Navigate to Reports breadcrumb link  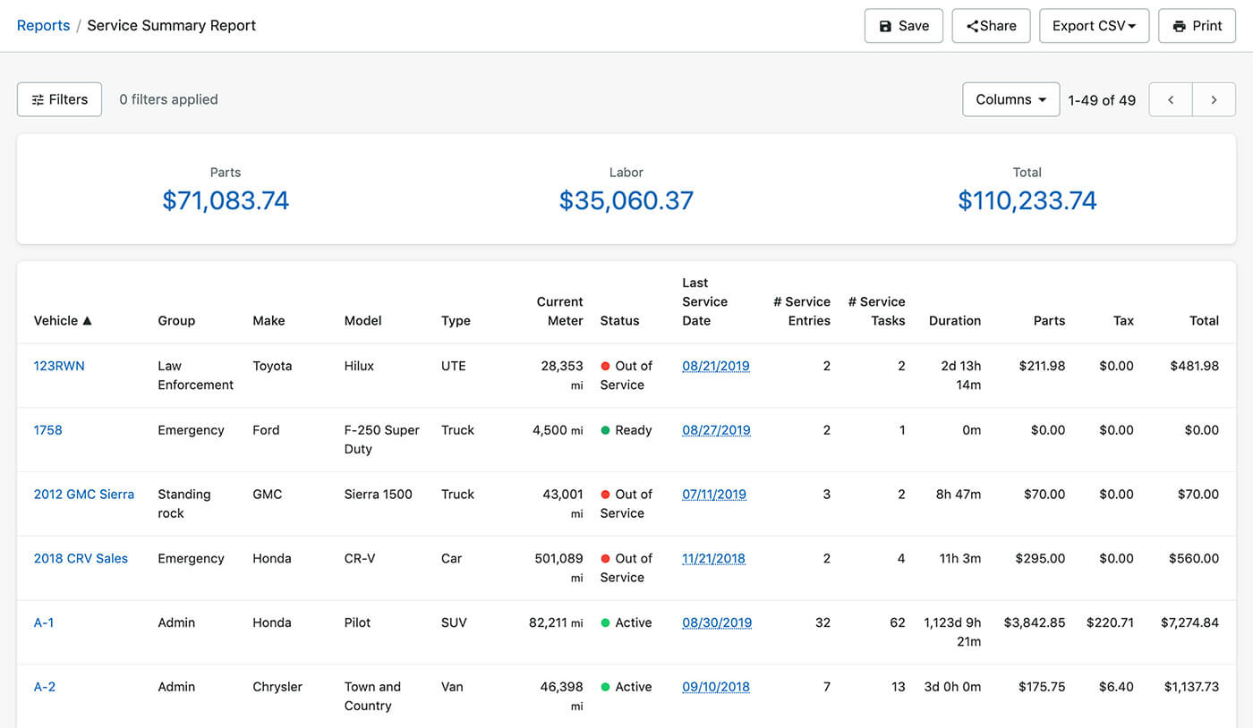[43, 25]
